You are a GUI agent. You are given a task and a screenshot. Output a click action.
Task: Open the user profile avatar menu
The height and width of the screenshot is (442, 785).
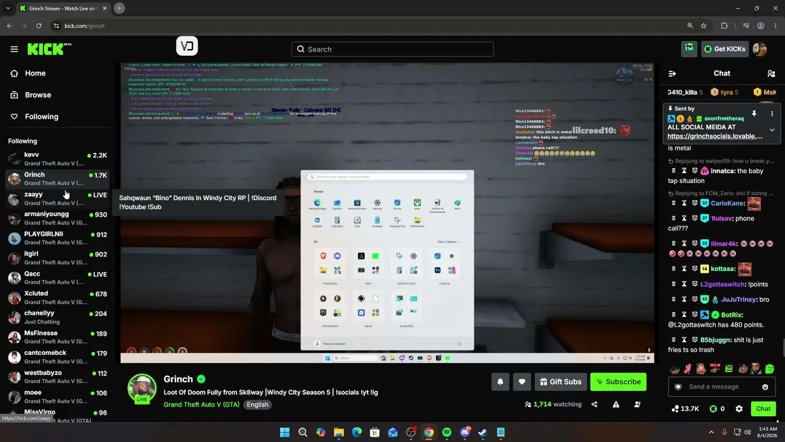(760, 49)
